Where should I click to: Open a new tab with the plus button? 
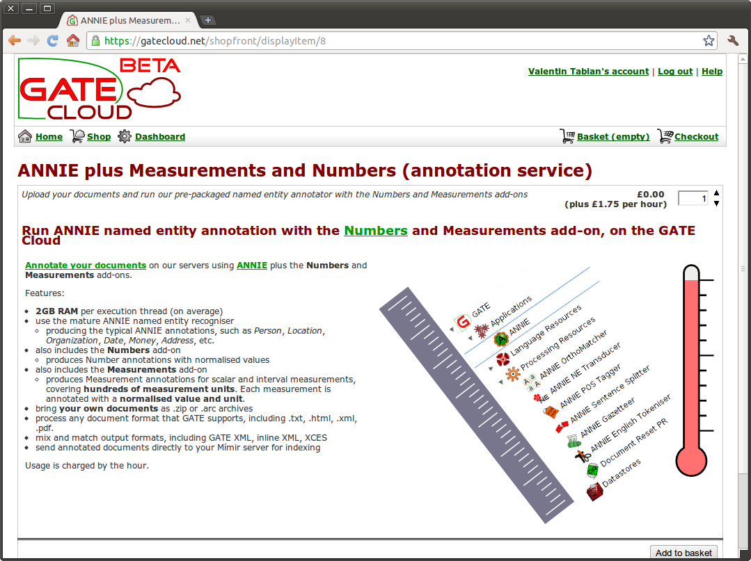(x=208, y=20)
